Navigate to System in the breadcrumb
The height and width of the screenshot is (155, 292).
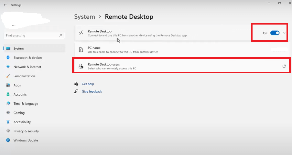click(x=84, y=17)
